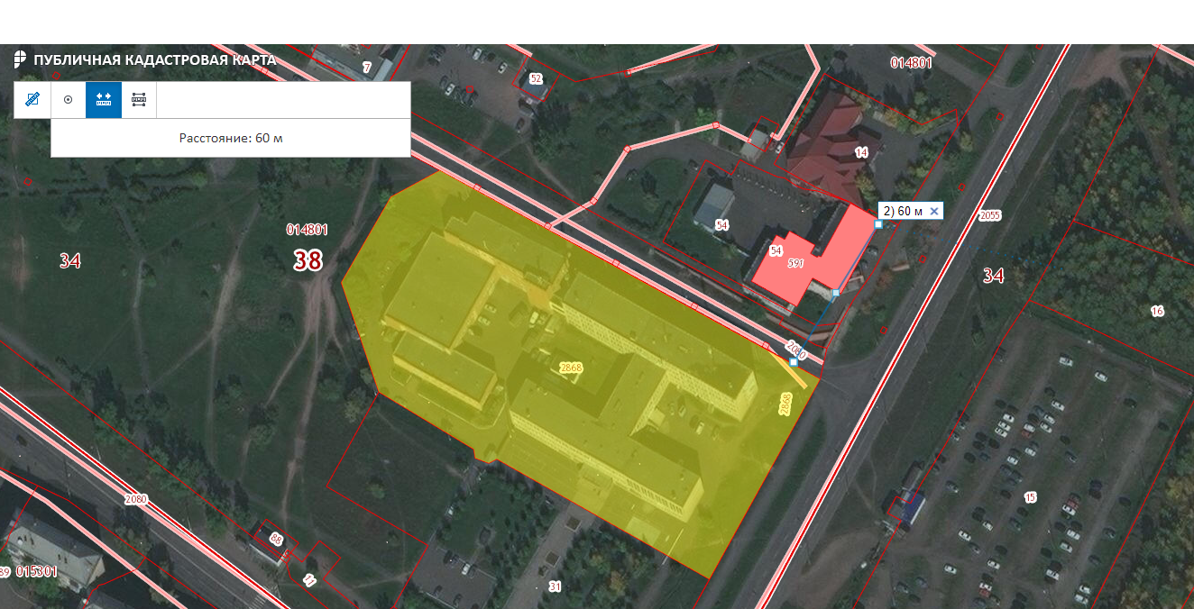
Task: Select the measurement start point near 2610
Action: 794,362
